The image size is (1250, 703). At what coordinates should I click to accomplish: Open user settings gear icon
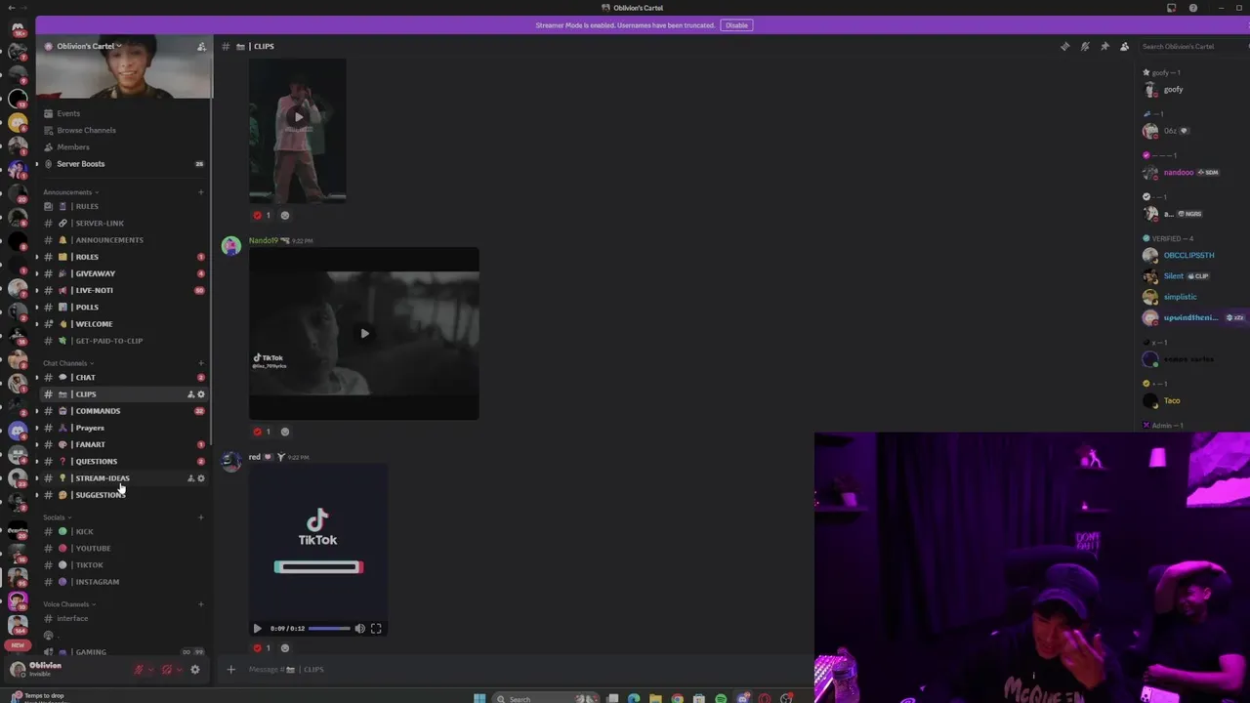tap(194, 669)
